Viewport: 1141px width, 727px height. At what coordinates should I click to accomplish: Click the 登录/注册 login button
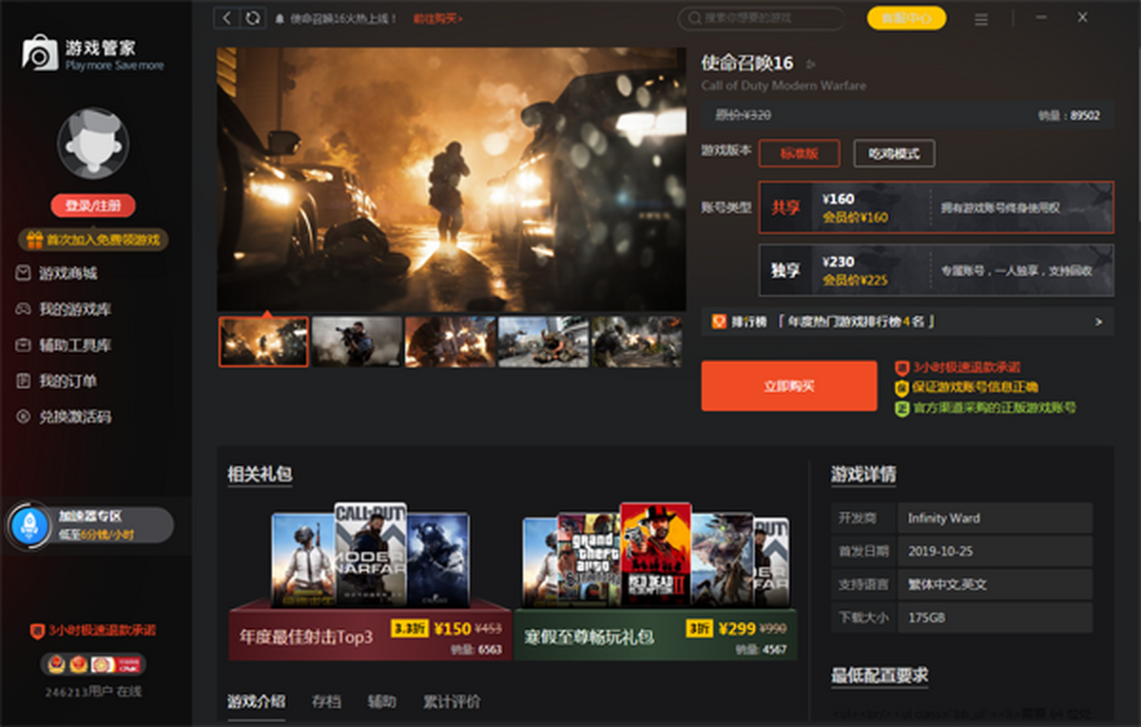[93, 206]
